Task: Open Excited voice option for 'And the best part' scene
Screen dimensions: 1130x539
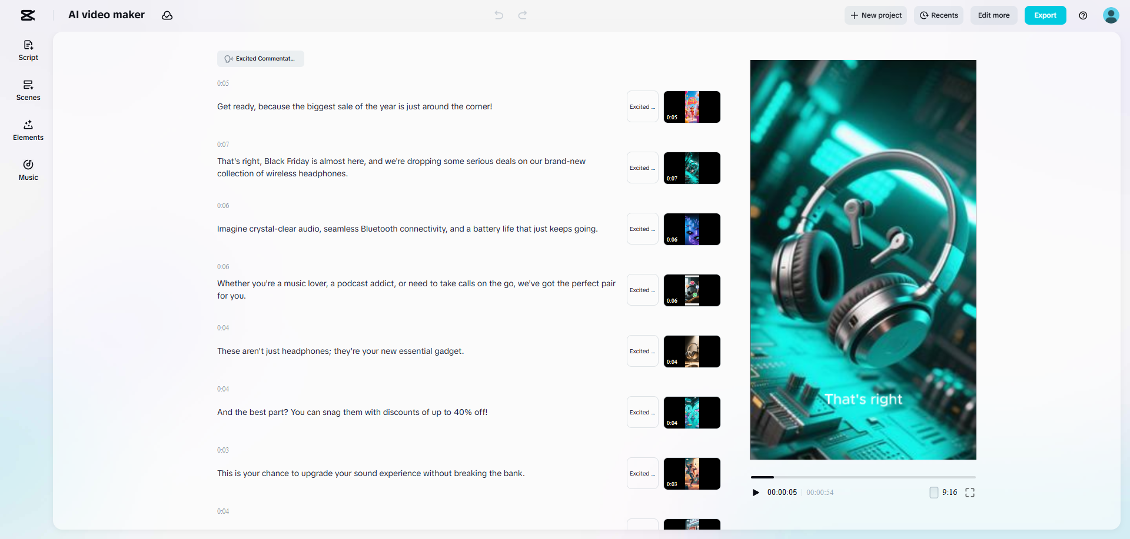Action: (x=643, y=413)
